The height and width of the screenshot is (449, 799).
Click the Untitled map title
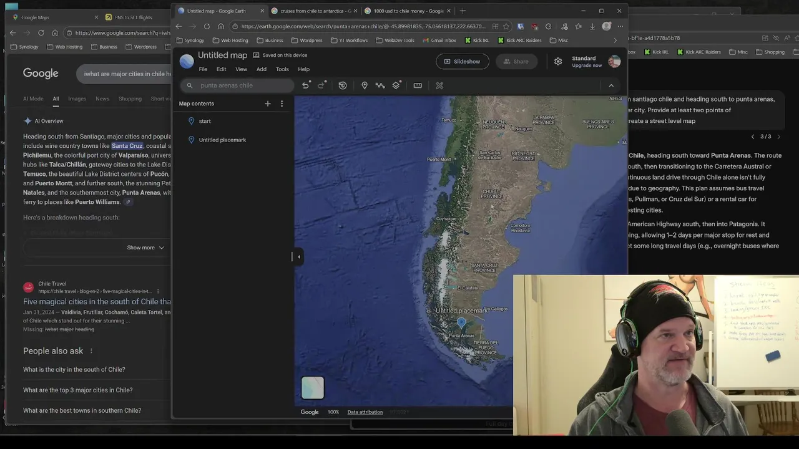point(223,56)
